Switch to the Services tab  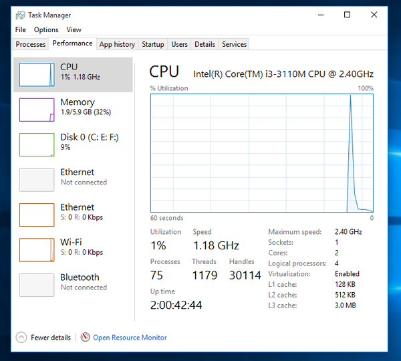click(x=235, y=44)
